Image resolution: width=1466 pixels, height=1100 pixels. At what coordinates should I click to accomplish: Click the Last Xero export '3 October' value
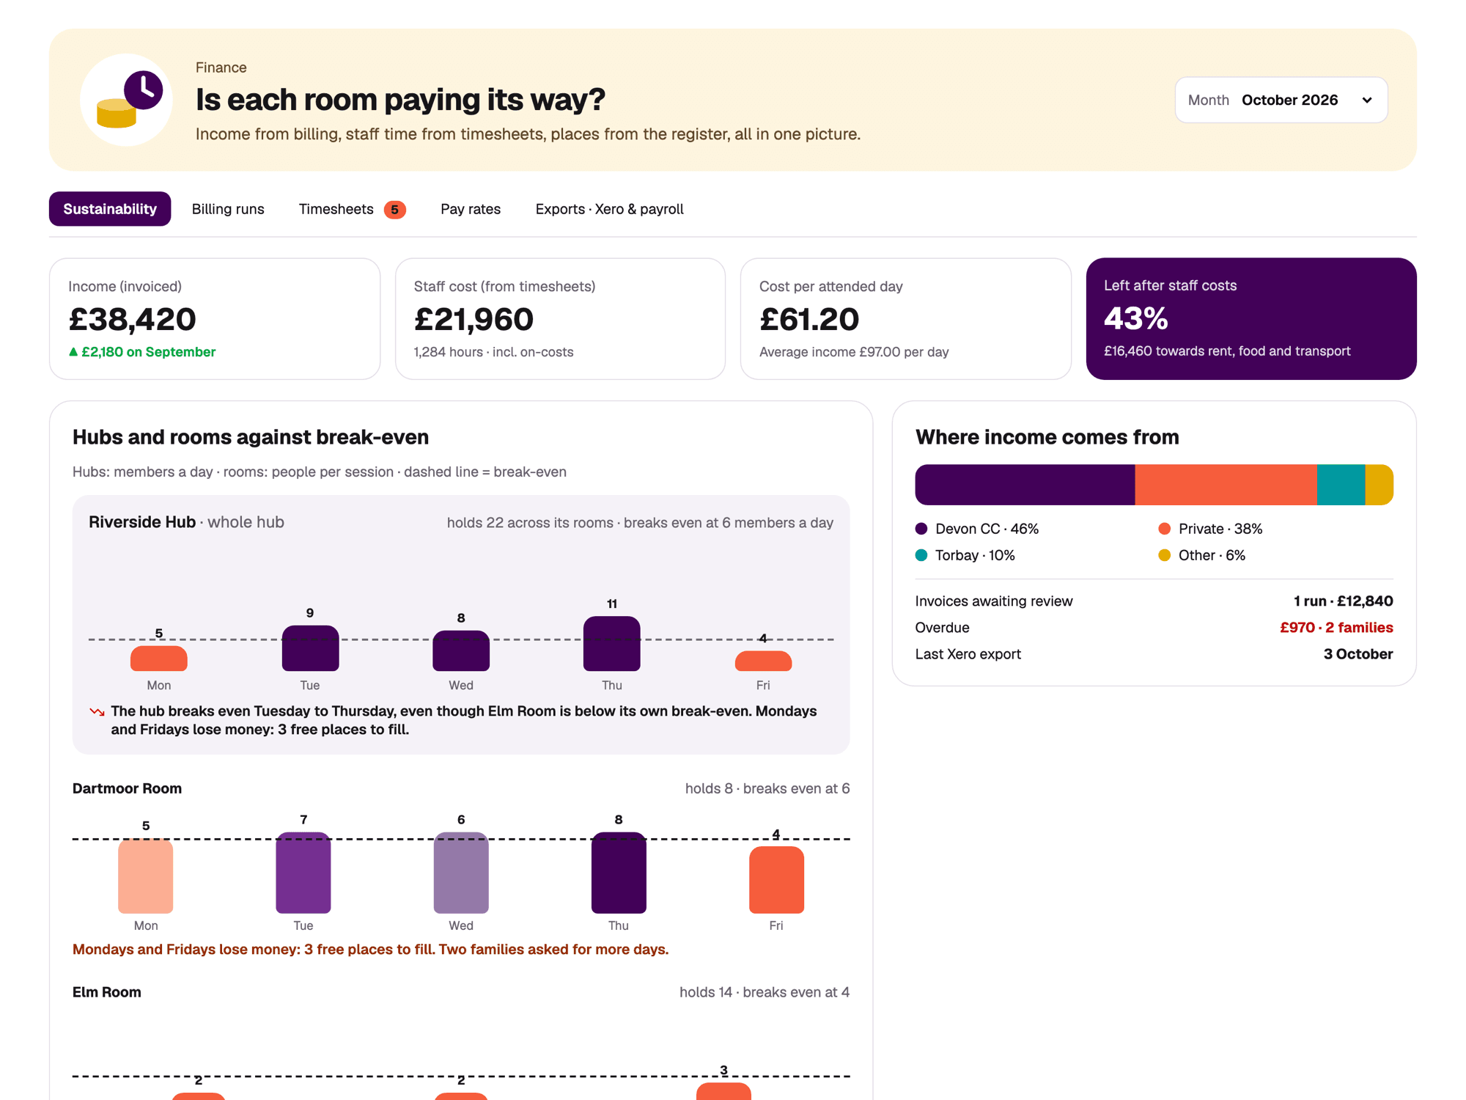[x=1358, y=654]
